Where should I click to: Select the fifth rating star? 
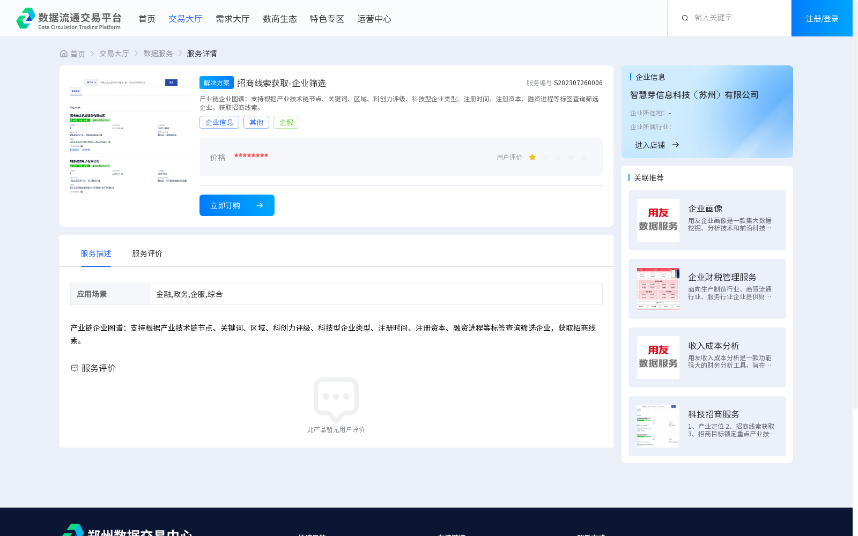pyautogui.click(x=584, y=157)
